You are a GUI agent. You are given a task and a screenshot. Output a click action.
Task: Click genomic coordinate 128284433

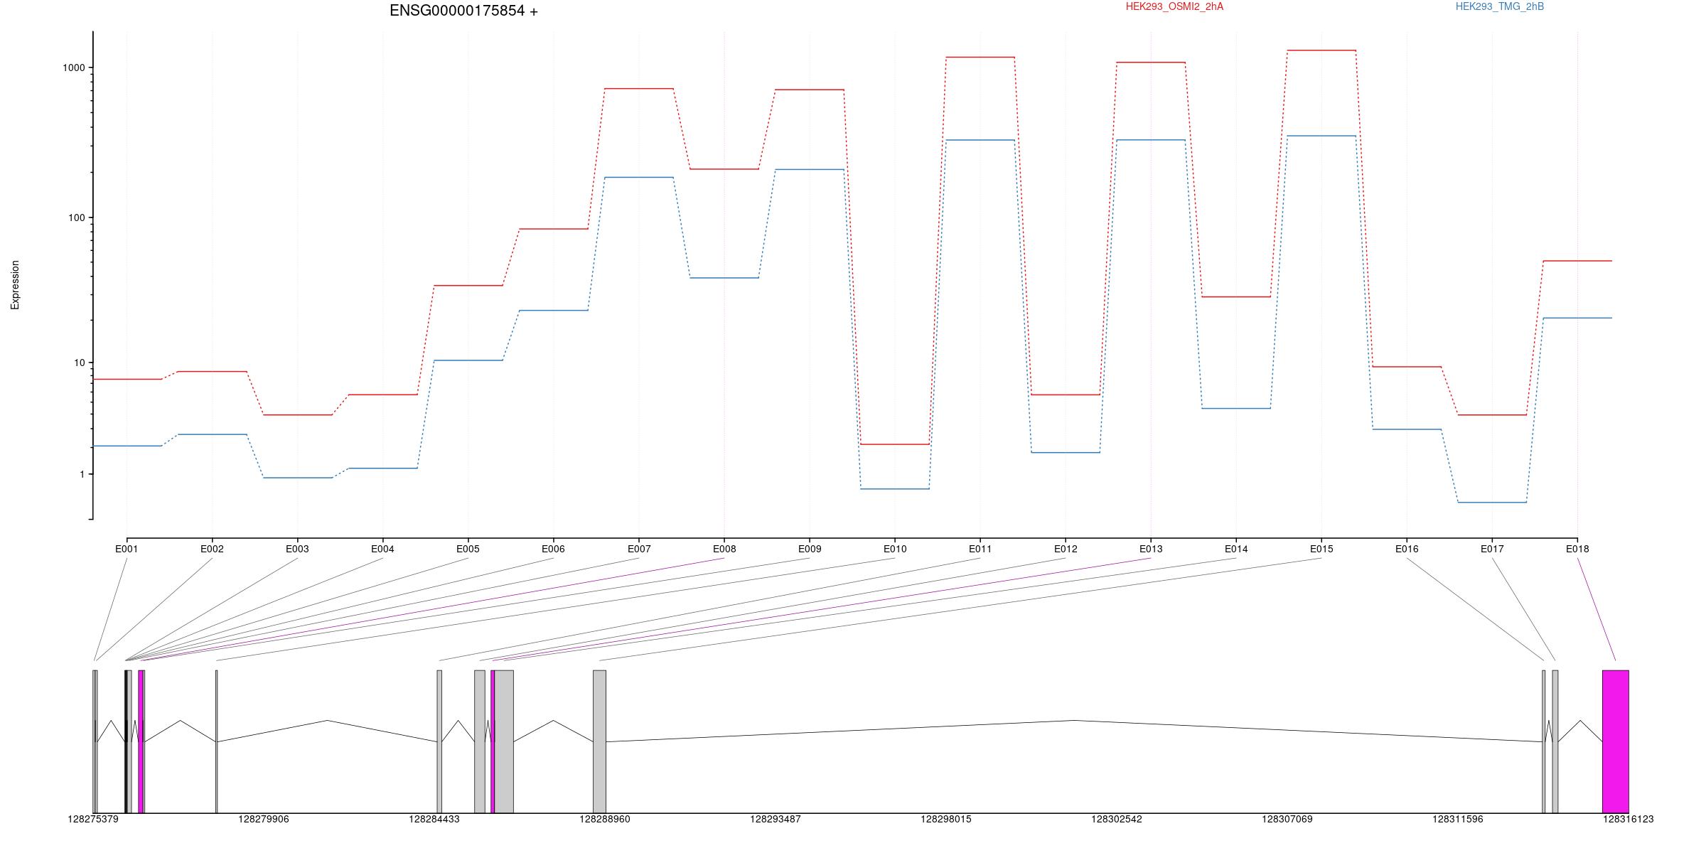(434, 819)
